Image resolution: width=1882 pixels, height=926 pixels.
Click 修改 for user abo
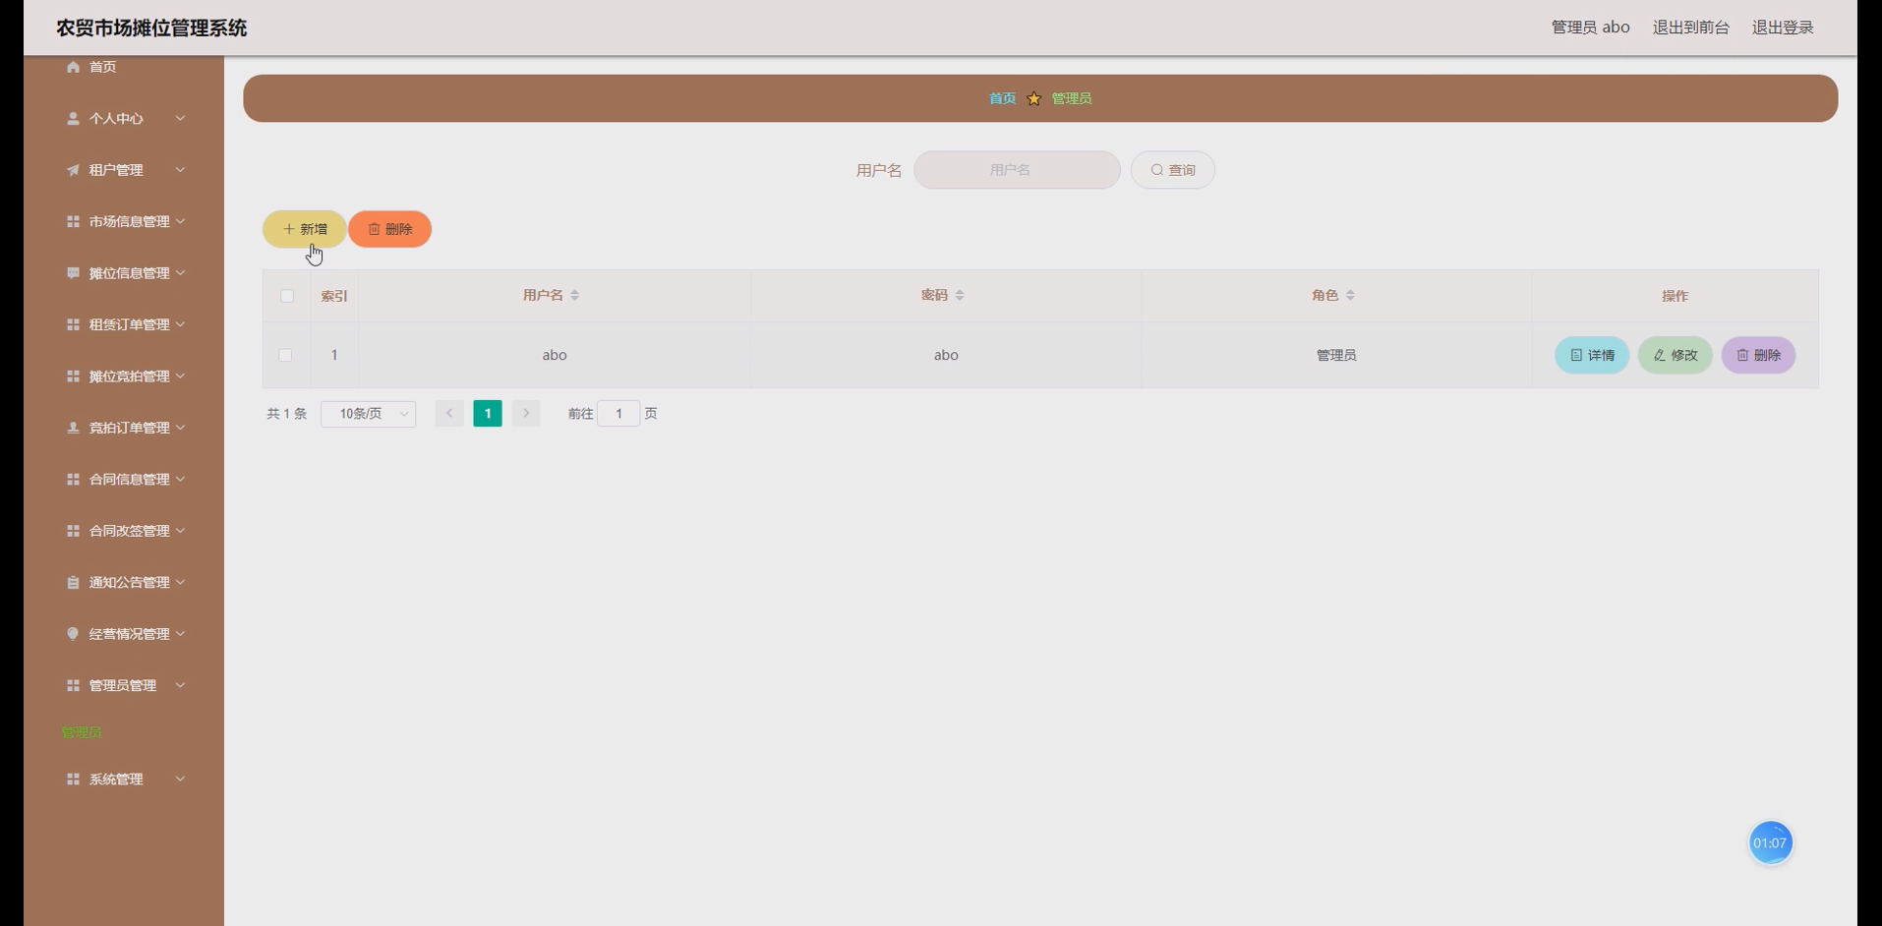[1675, 355]
